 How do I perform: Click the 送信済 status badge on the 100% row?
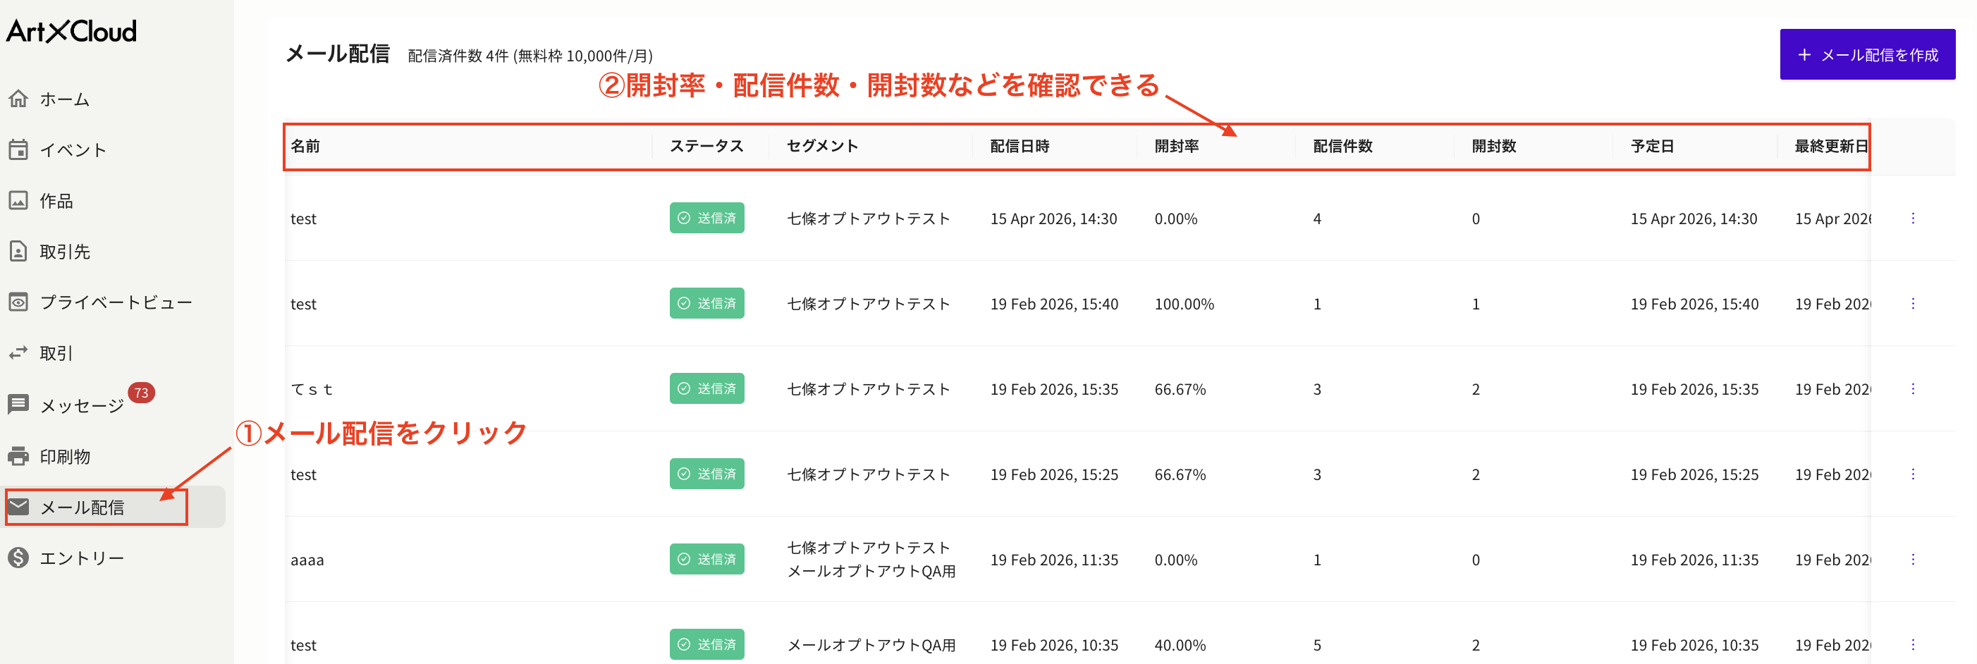click(x=706, y=303)
